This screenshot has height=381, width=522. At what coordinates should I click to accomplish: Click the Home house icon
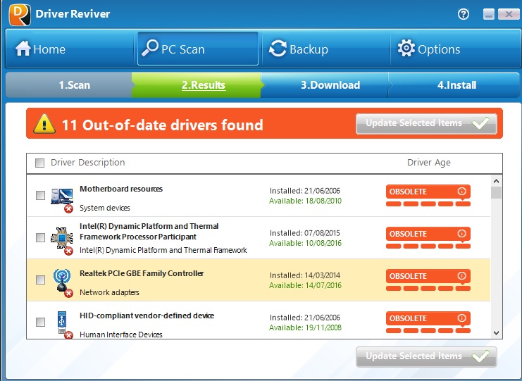(x=23, y=49)
